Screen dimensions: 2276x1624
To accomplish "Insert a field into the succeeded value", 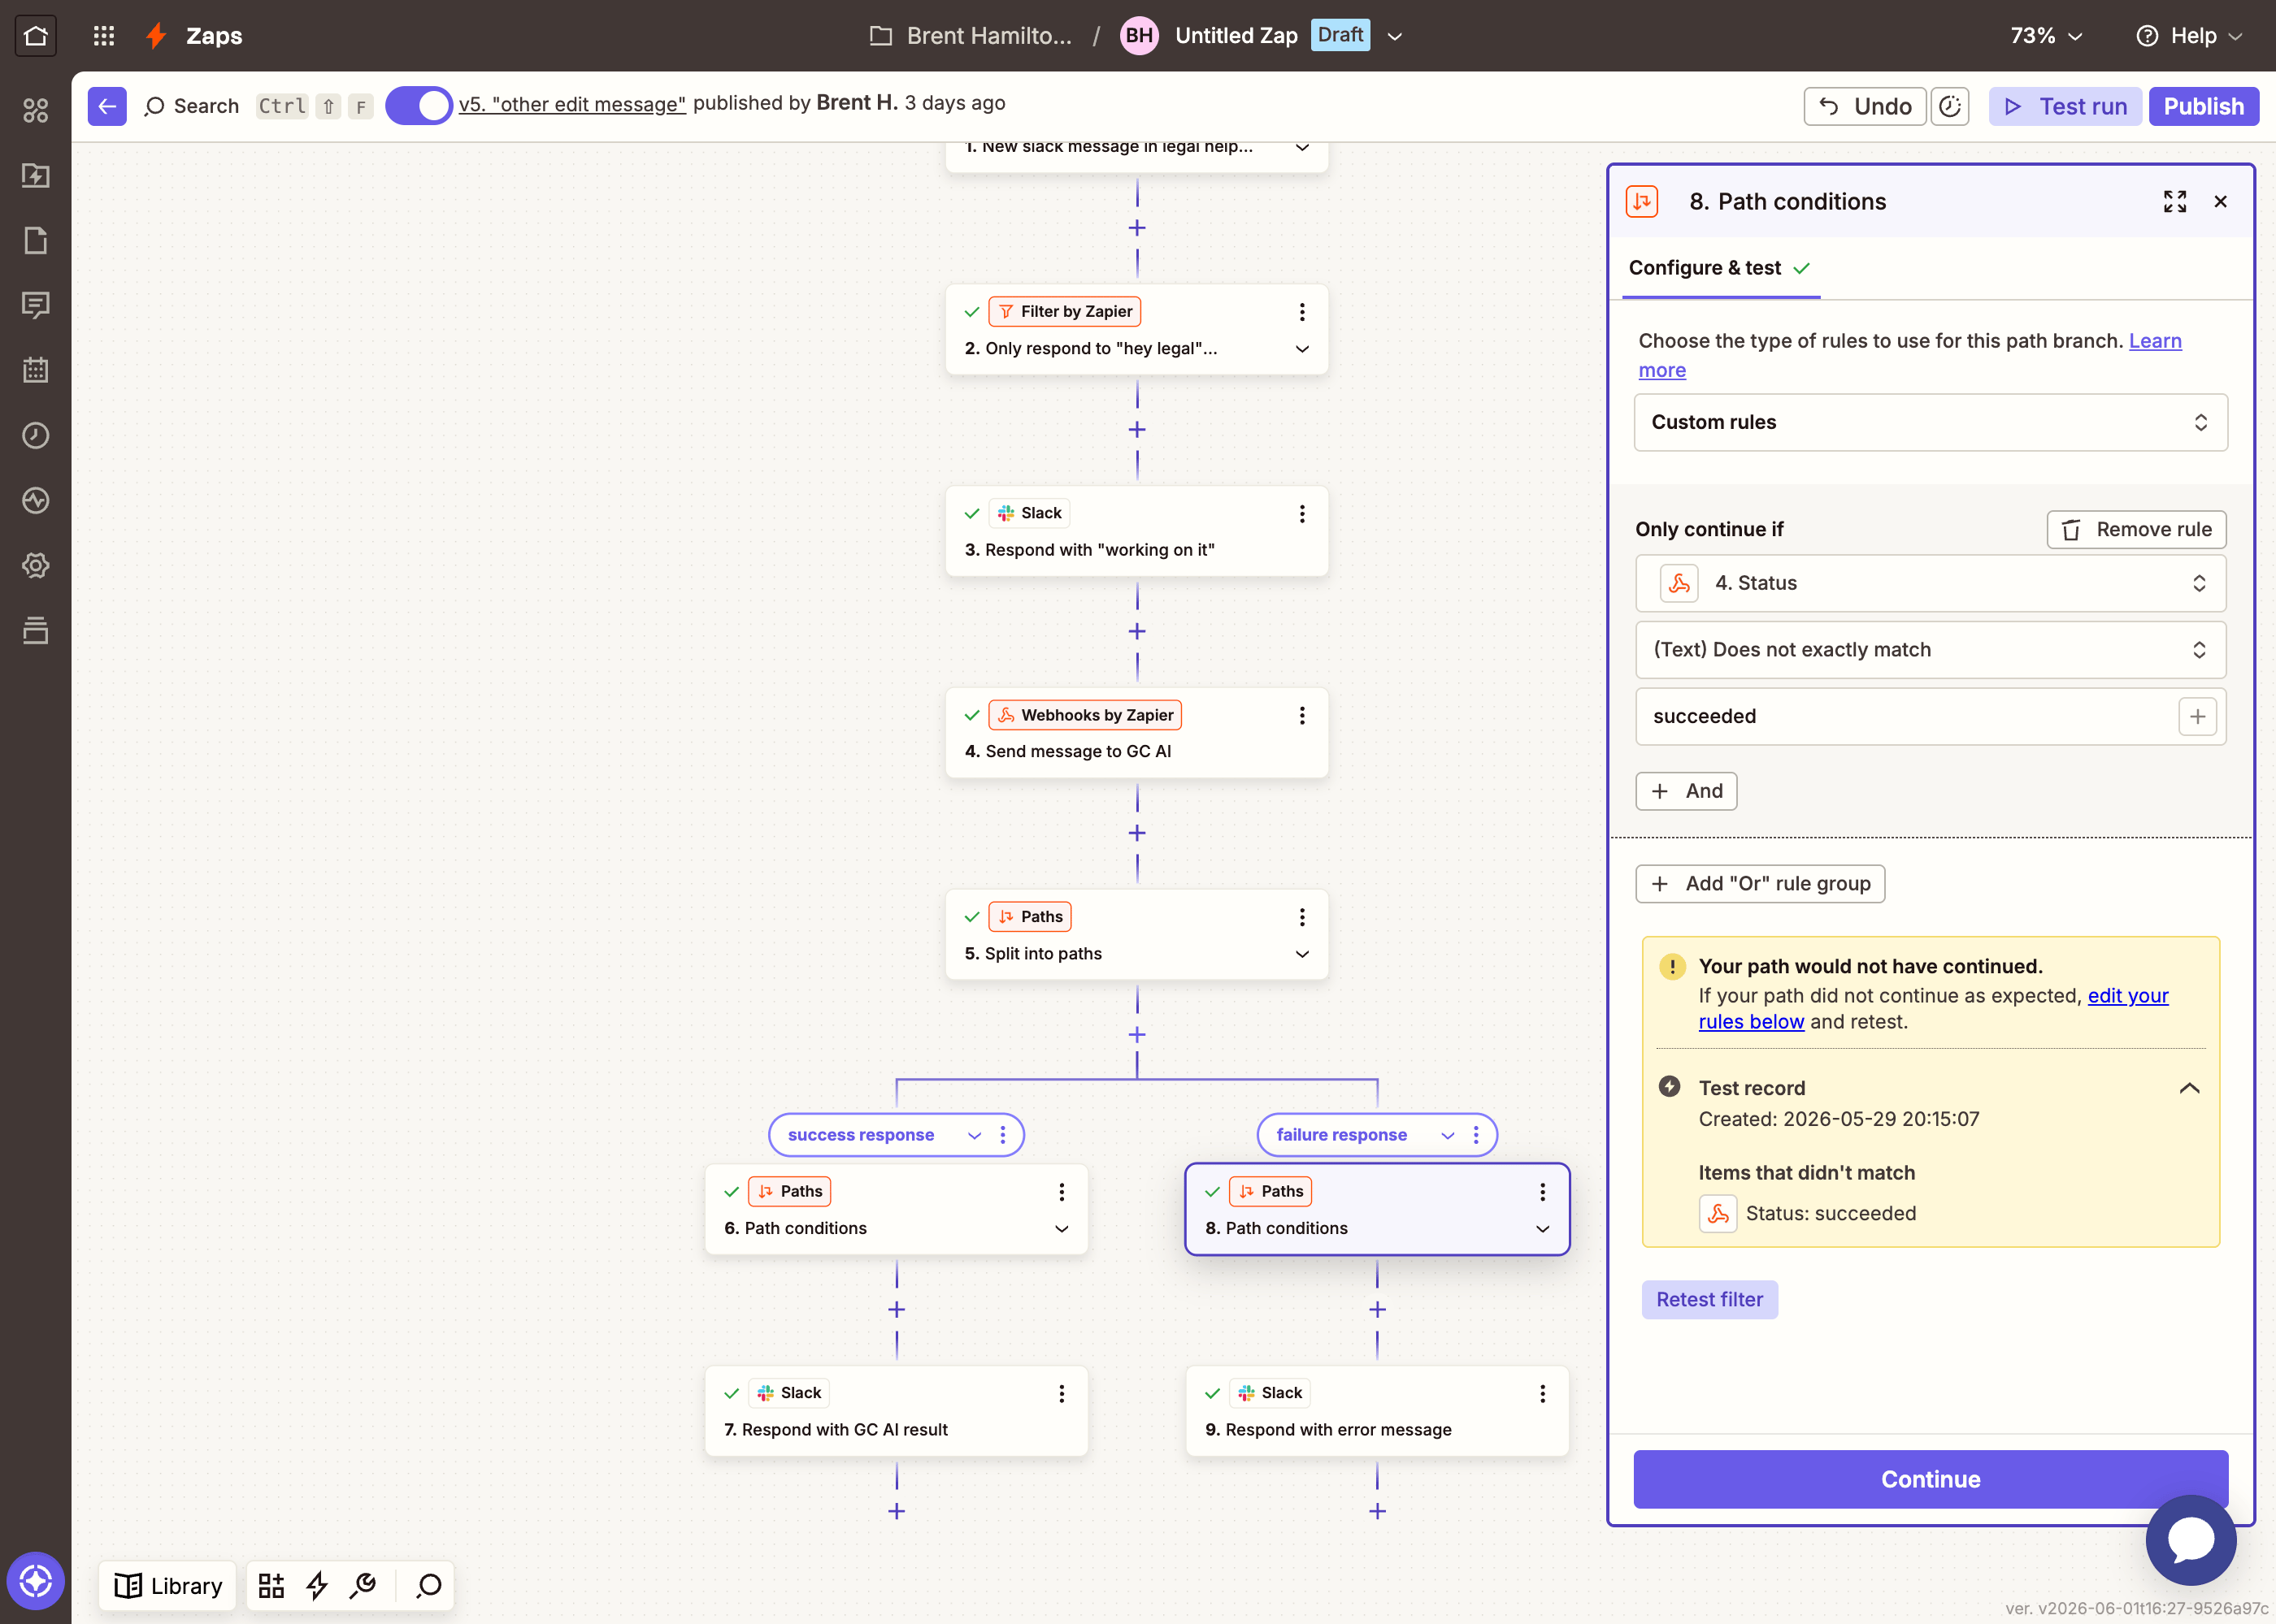I will 2198,716.
